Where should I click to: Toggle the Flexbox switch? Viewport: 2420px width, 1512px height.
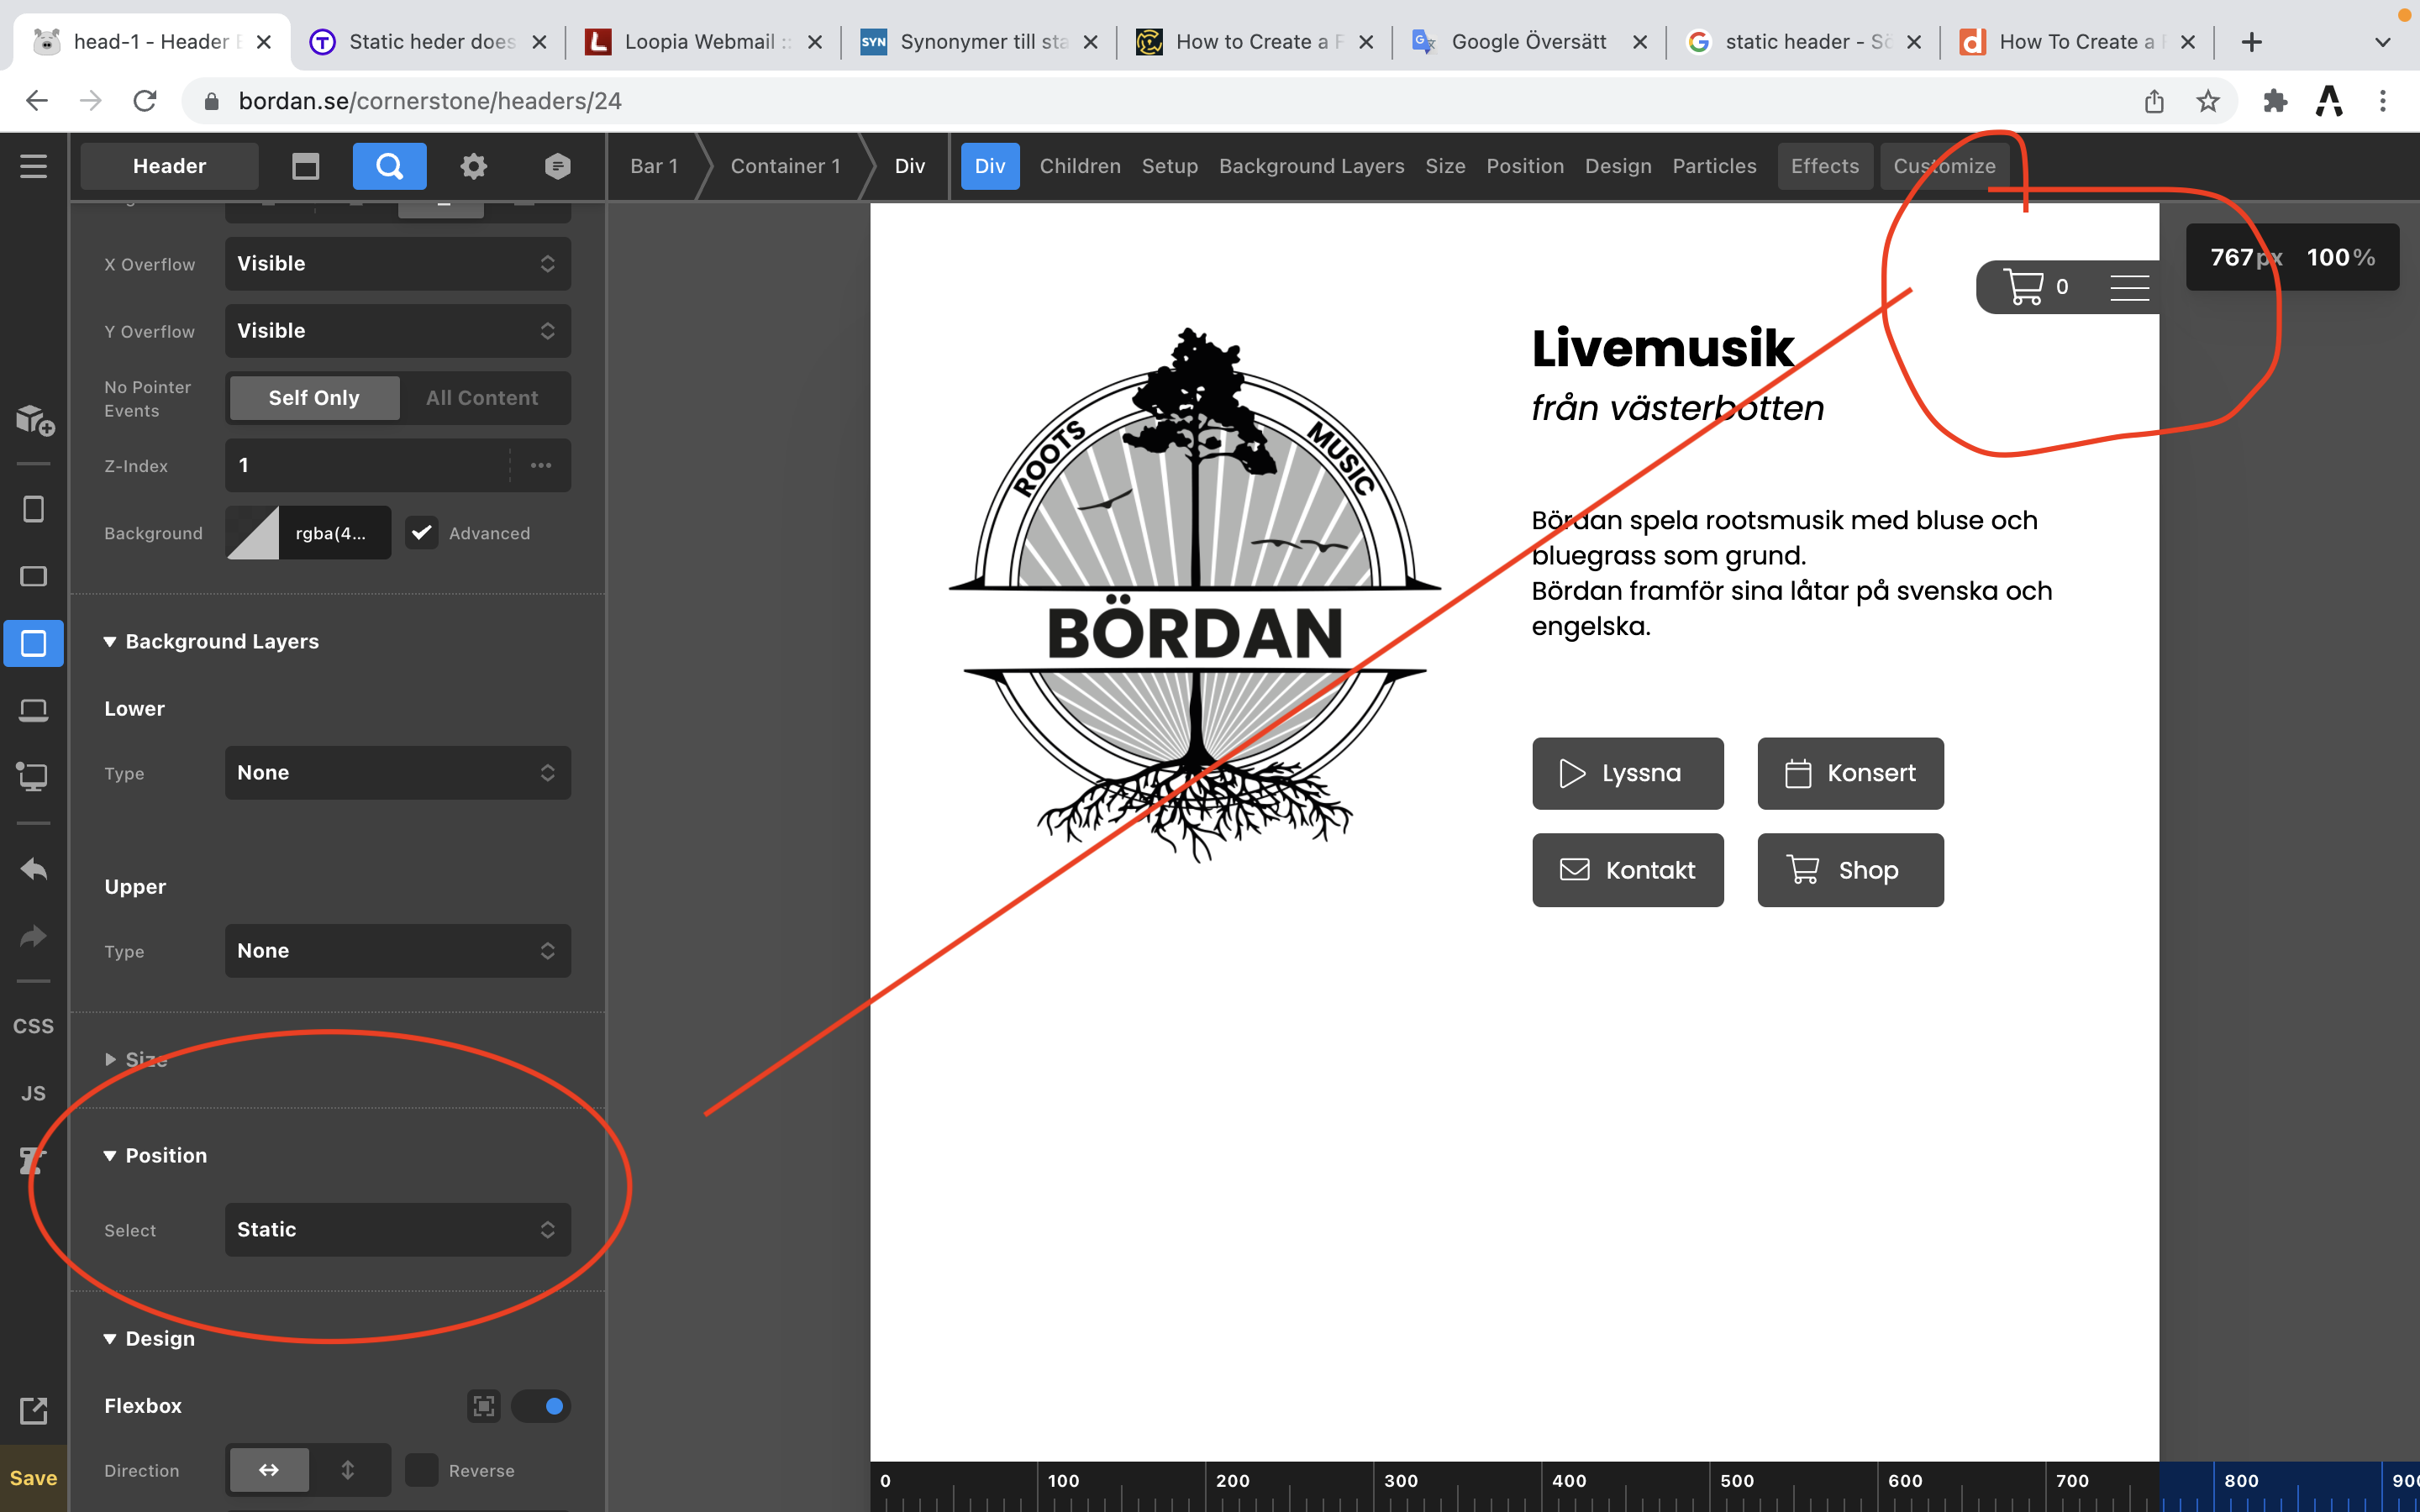point(541,1406)
